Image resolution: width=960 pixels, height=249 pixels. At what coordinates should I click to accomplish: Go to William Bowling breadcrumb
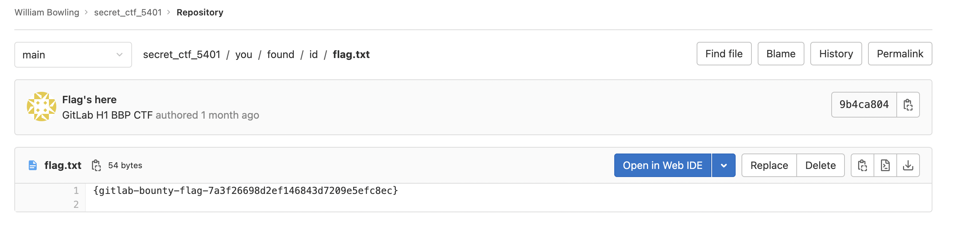(x=47, y=12)
